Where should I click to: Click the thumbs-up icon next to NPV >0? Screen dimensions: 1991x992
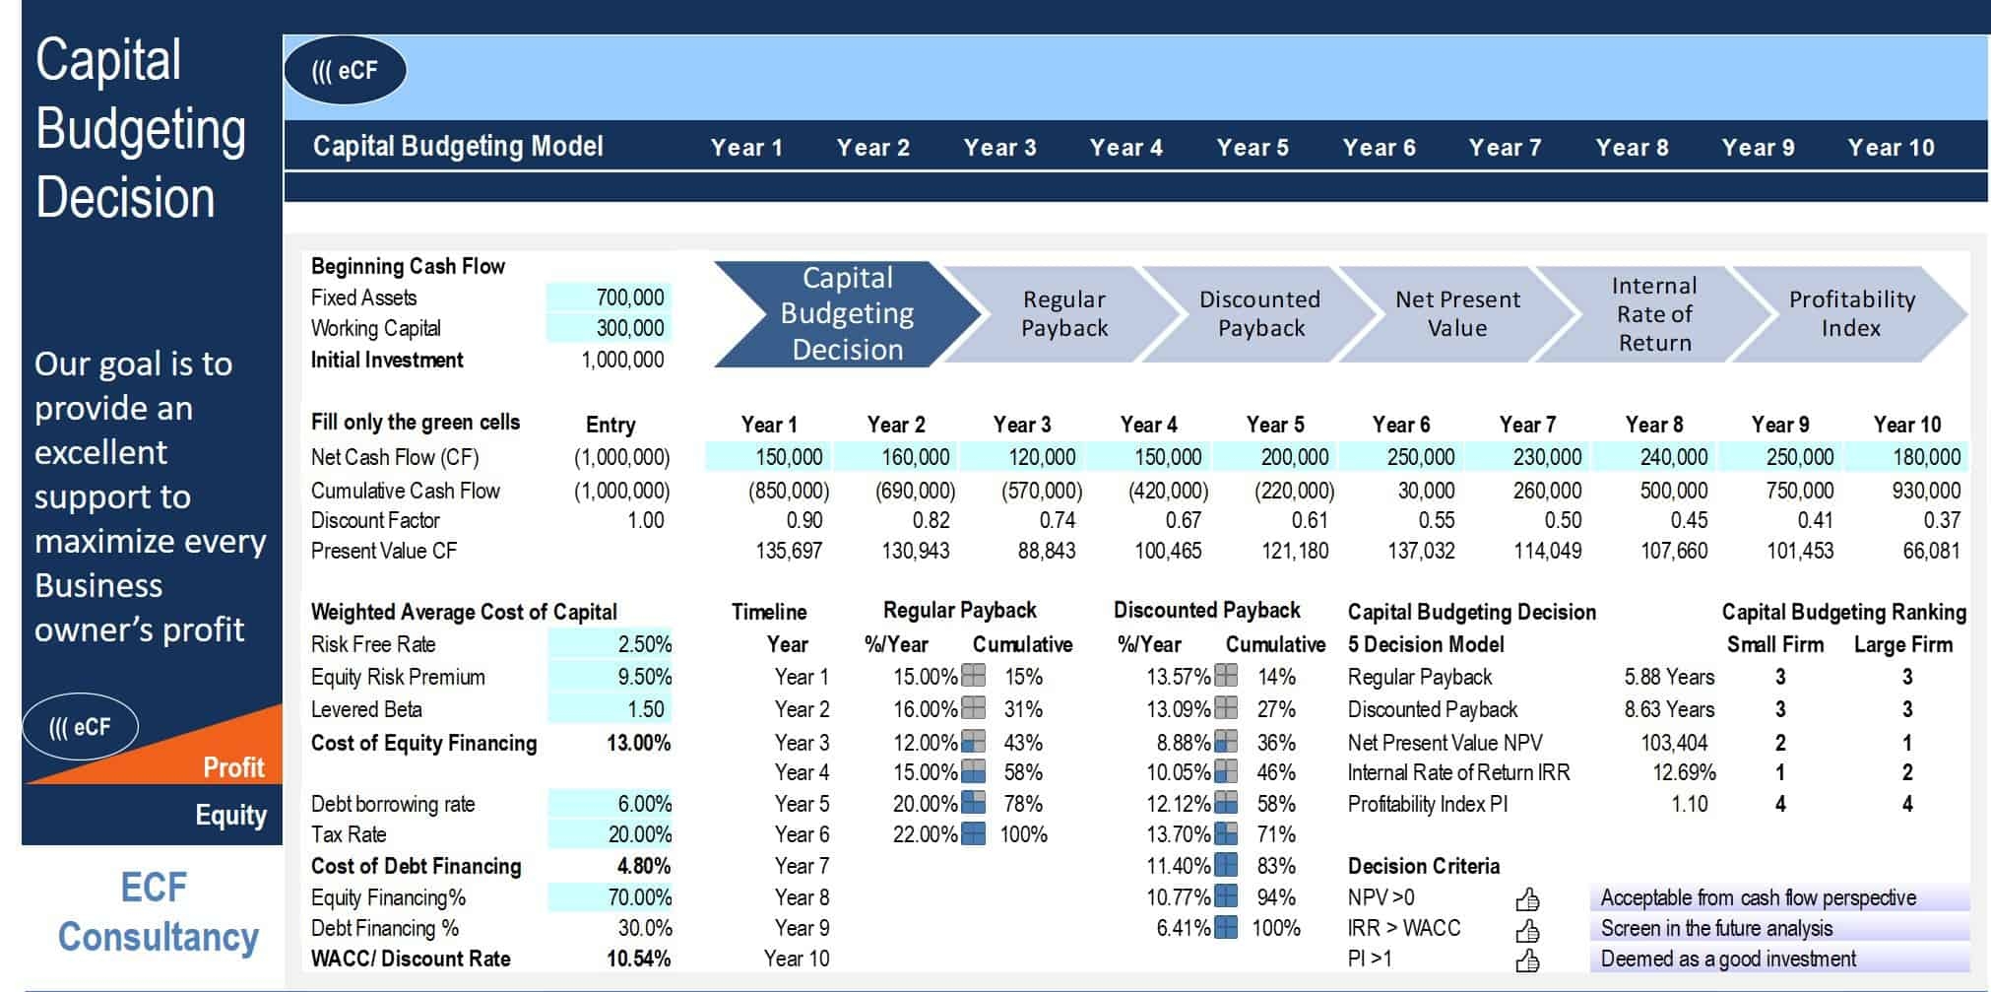point(1529,897)
